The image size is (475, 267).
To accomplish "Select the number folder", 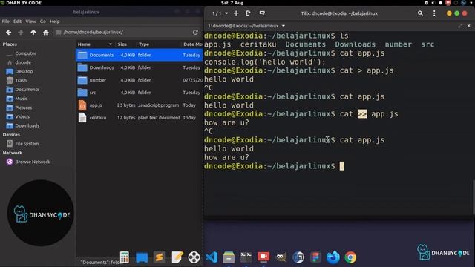I will point(139,80).
